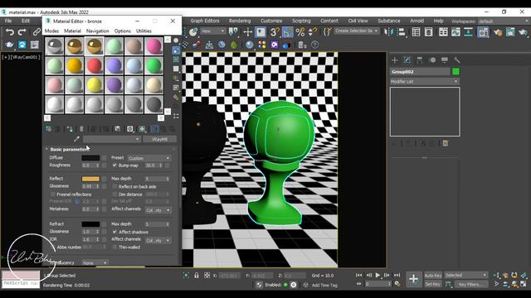The image size is (531, 298).
Task: Open the Material Editor toolbar icon
Action: 483,32
